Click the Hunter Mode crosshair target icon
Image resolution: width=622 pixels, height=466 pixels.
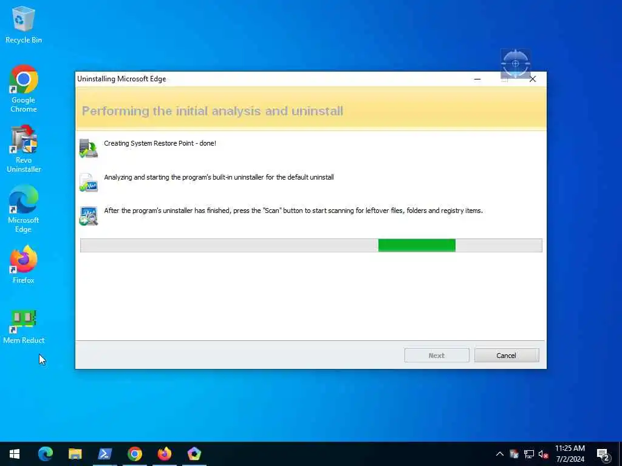515,63
